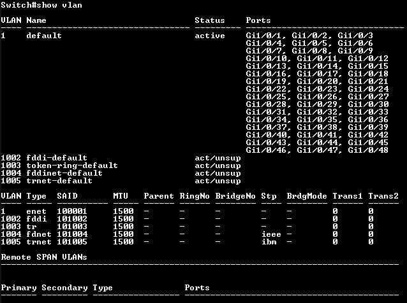
Task: Click the 'fddinet-default' VLAN name
Action: tap(64, 173)
